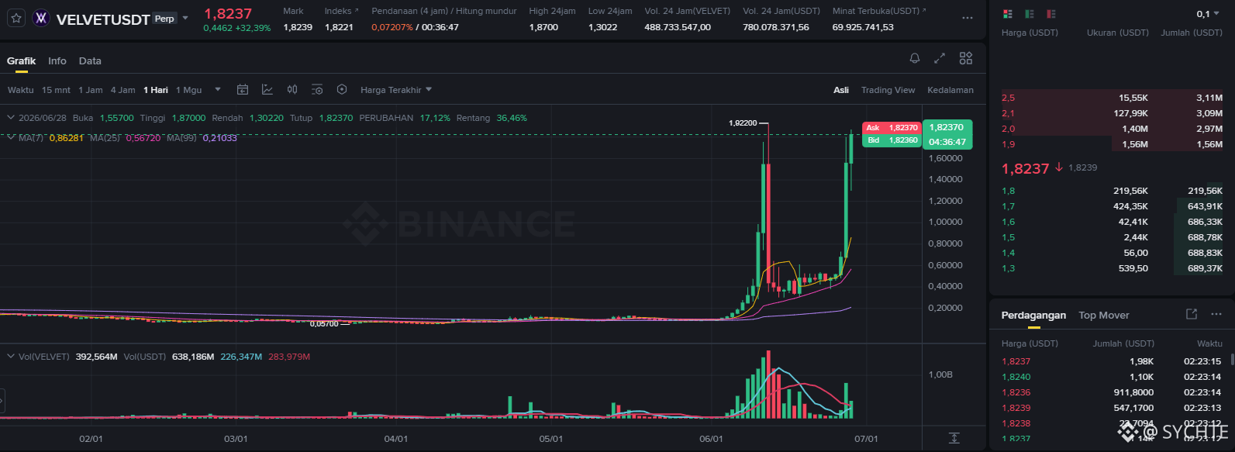Viewport: 1235px width, 452px height.
Task: Select the 1 Hari interval
Action: [156, 90]
